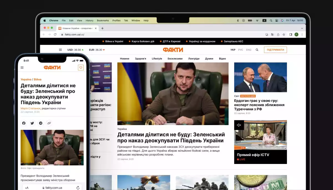This screenshot has width=333, height=190.
Task: Click the Wi-Fi icon in the menu bar
Action: (x=257, y=21)
